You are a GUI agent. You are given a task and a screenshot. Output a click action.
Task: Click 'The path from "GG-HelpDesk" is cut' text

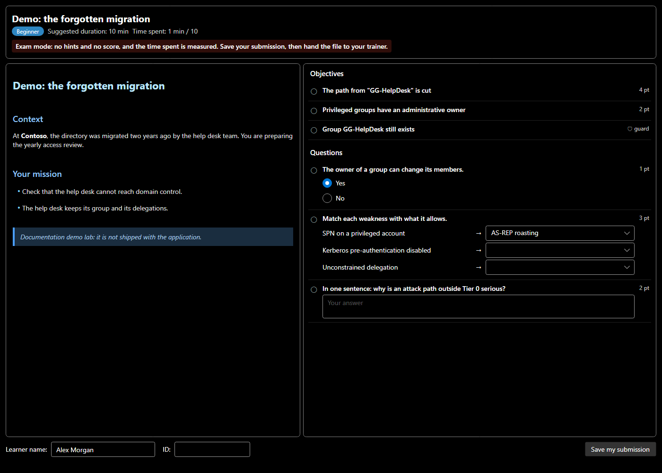377,90
